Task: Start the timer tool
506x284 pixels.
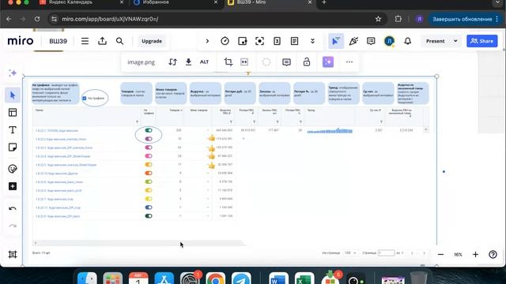Action: pos(225,41)
